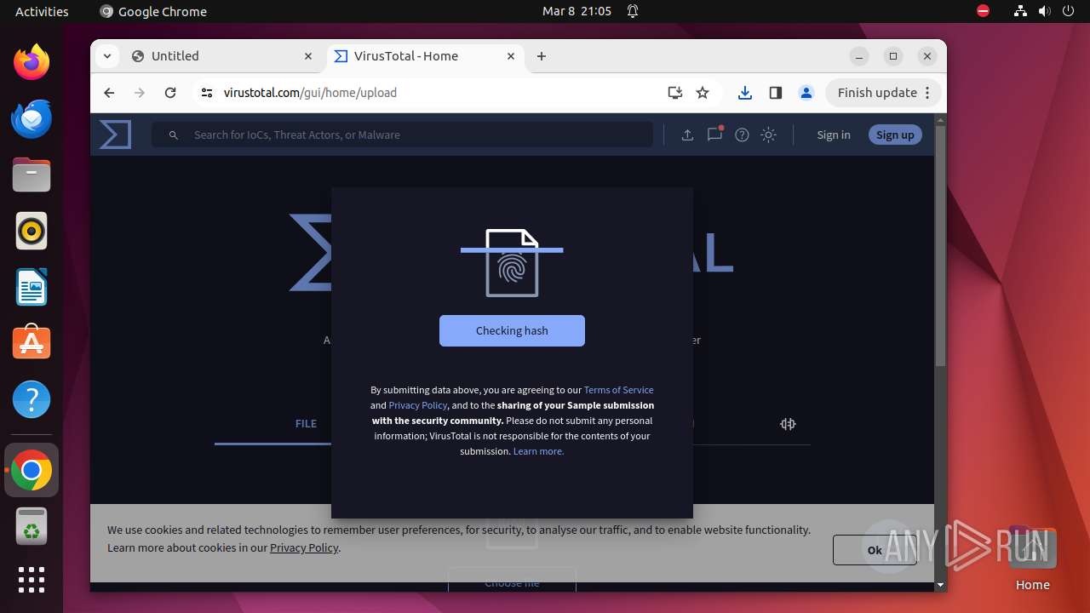
Task: Click the page vertical scrollbar
Action: (x=940, y=247)
